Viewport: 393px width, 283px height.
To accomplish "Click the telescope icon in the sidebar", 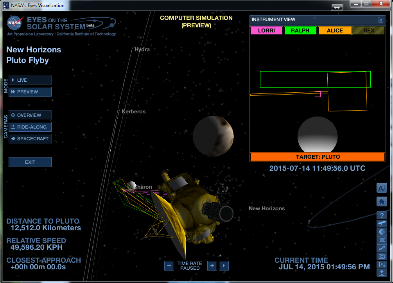I will coord(382,224).
